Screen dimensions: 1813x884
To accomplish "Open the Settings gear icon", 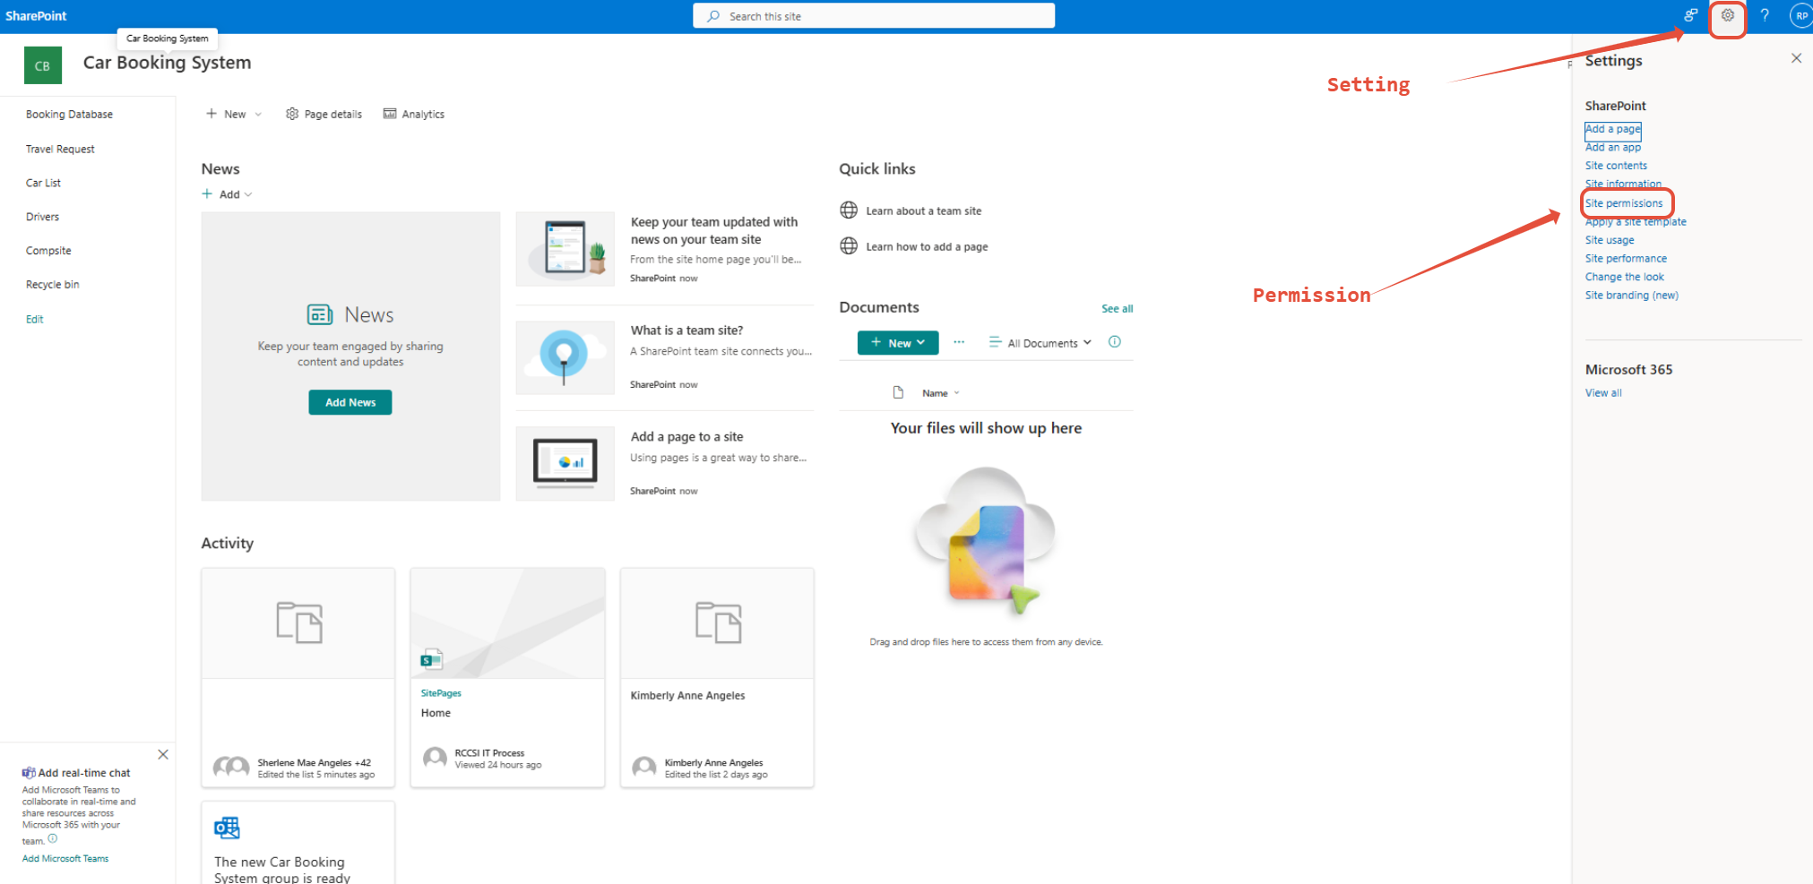I will [1727, 15].
